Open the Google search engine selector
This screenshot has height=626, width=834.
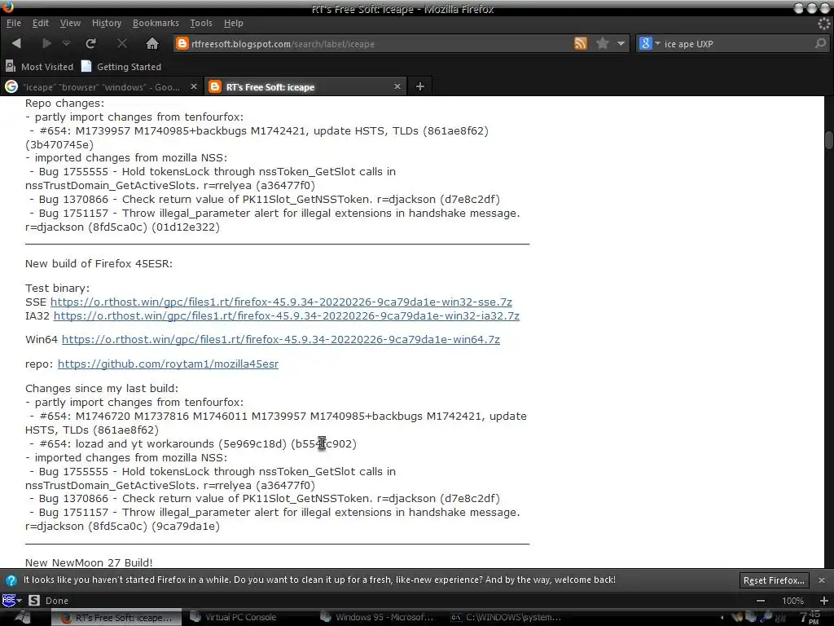click(x=649, y=44)
